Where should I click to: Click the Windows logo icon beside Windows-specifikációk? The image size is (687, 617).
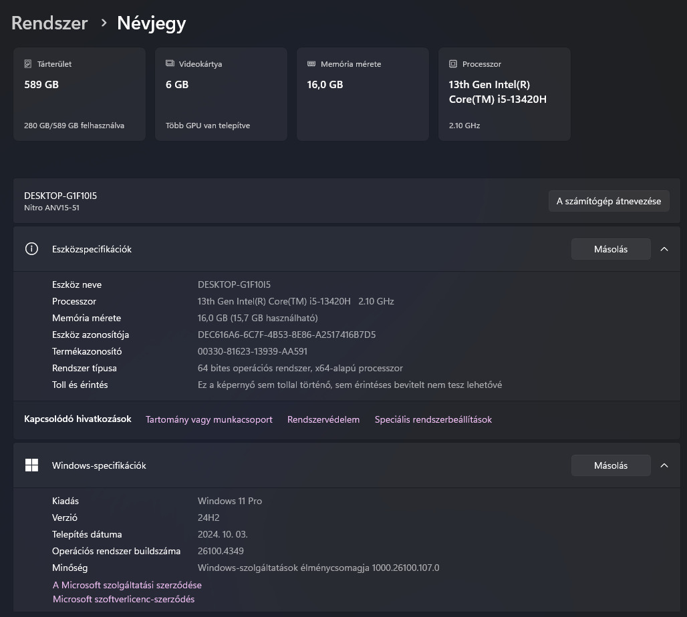(x=31, y=465)
